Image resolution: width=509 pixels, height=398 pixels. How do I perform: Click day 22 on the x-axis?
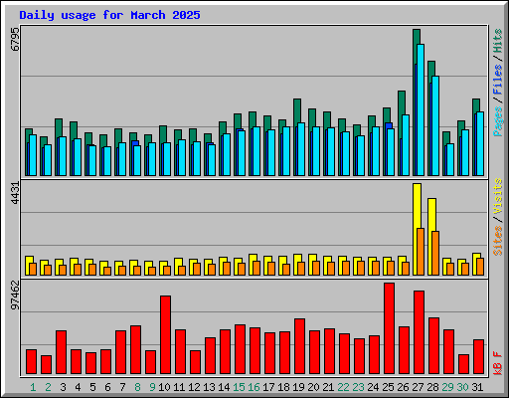(x=343, y=387)
